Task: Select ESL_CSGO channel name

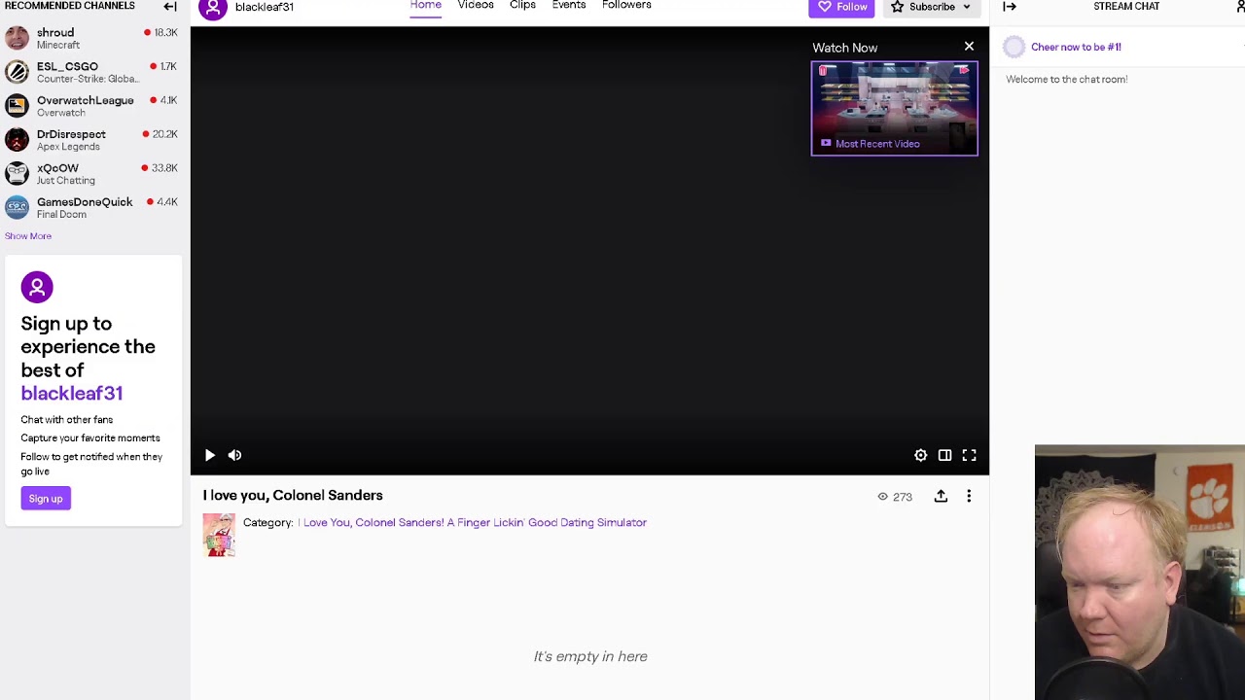Action: 67,66
